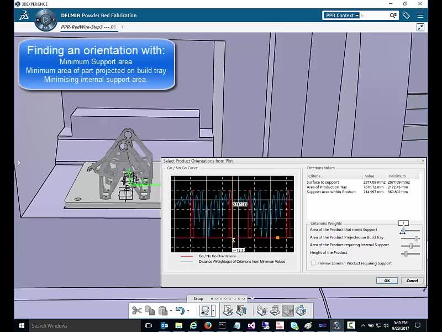Open the Undo history dropdown arrow
Image resolution: width=442 pixels, height=332 pixels.
tap(188, 311)
